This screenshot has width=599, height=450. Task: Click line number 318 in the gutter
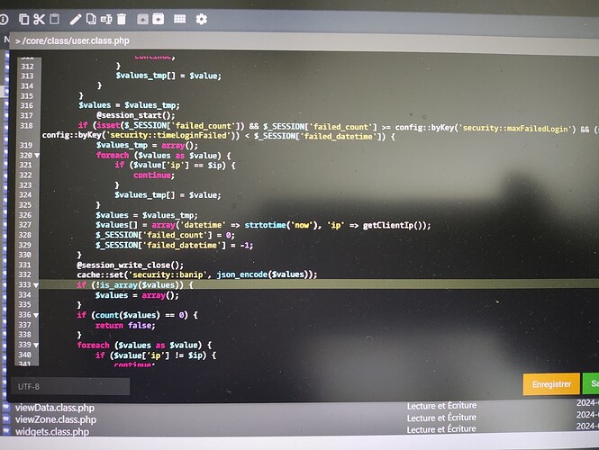coord(27,126)
